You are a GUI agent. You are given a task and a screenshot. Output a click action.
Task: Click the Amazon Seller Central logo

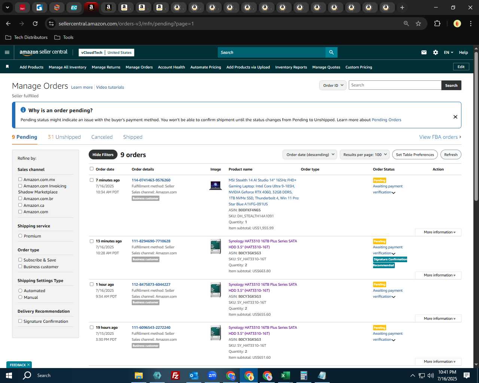coord(43,52)
